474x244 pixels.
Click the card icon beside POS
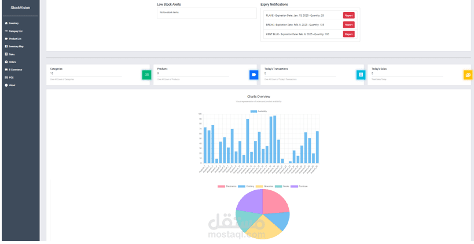[6, 77]
